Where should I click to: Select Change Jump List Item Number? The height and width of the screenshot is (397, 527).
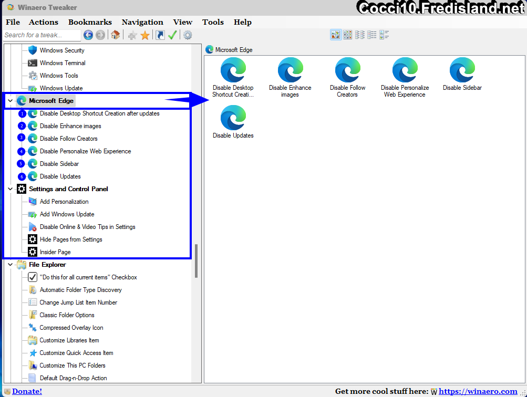point(78,302)
